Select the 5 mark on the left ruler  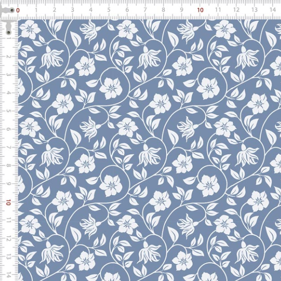(8, 111)
